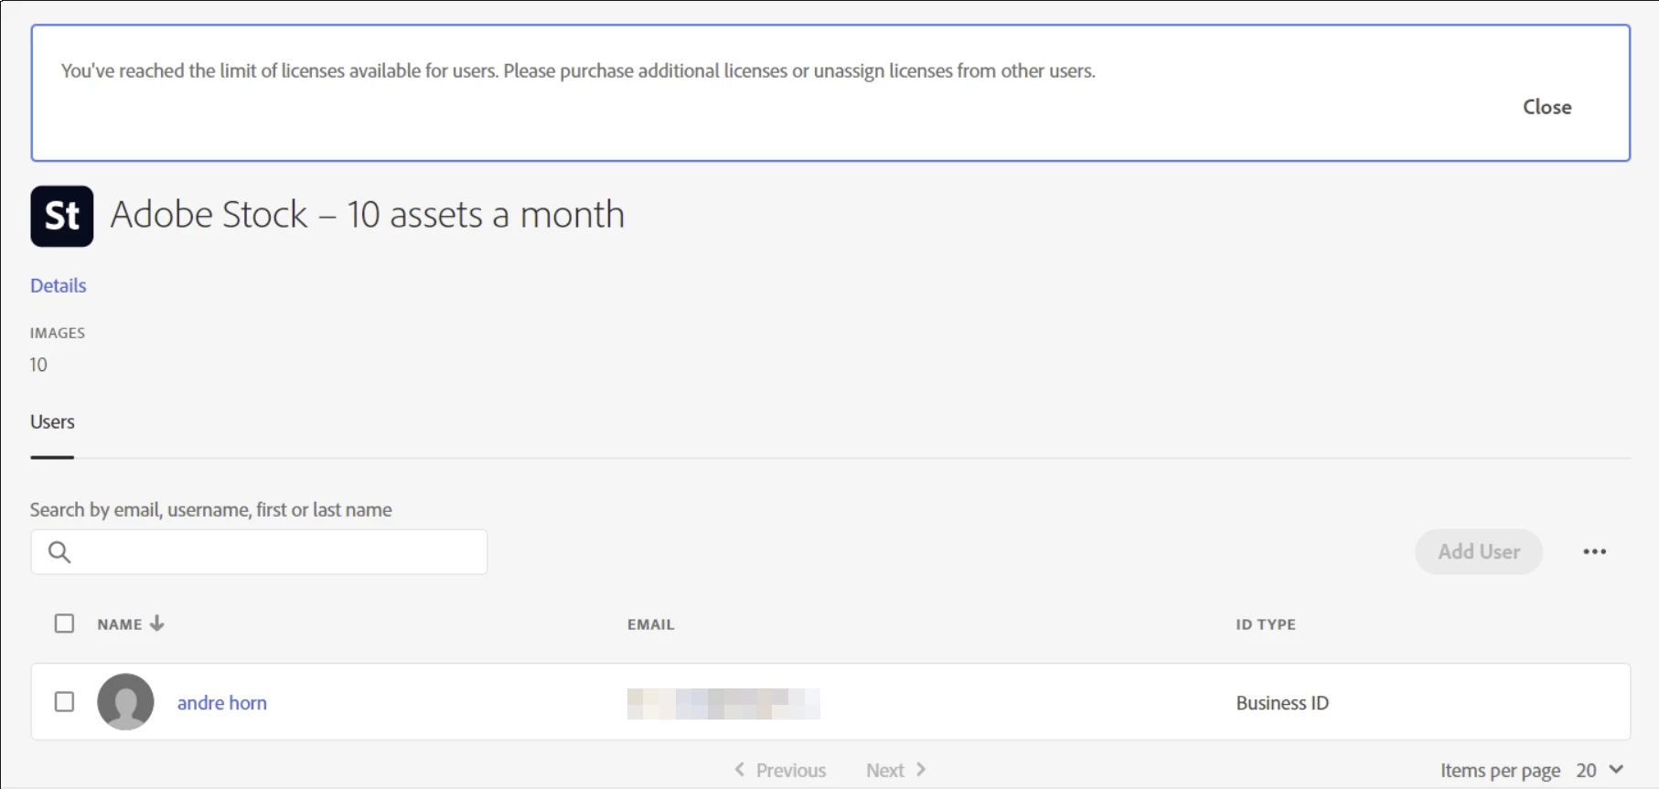
Task: Open the three-dot more options menu
Action: click(1595, 552)
